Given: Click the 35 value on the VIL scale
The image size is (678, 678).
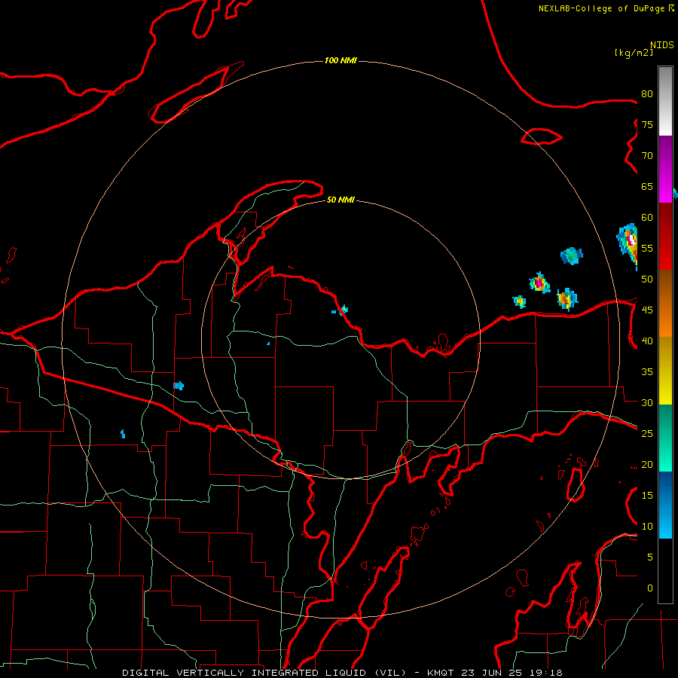Looking at the screenshot, I should pyautogui.click(x=647, y=372).
